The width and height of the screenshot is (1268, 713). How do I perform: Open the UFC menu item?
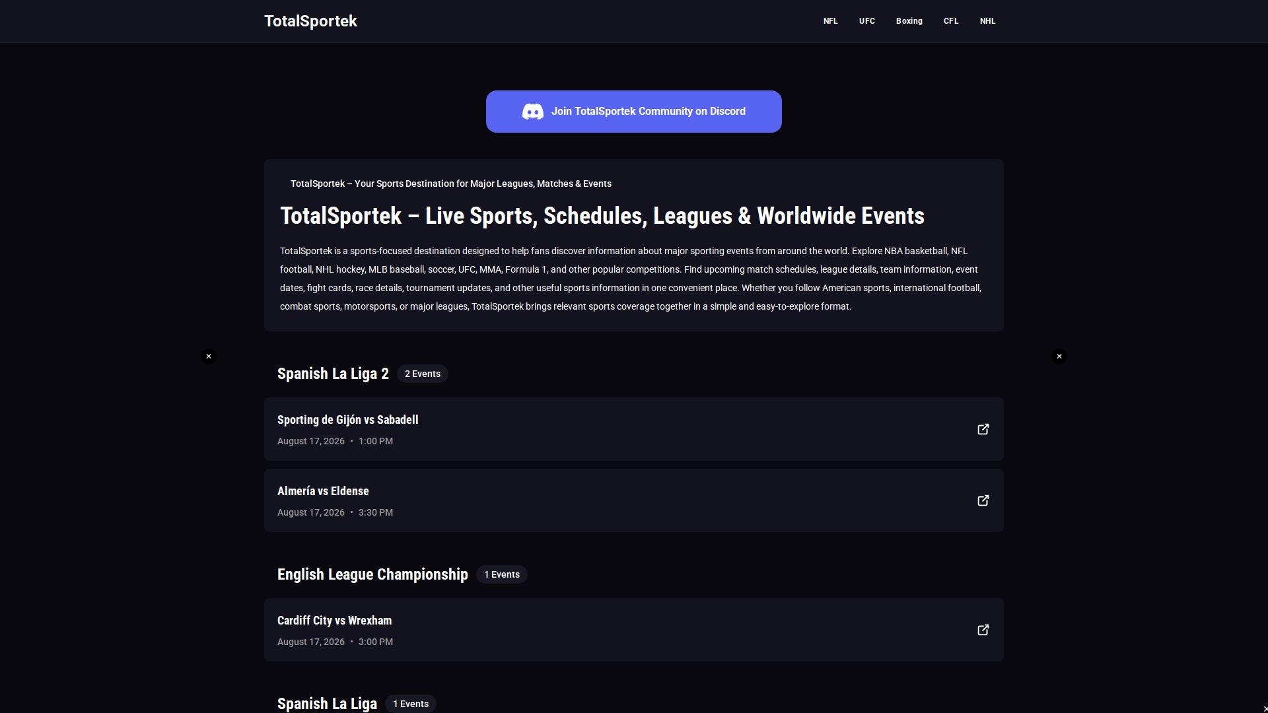click(x=866, y=21)
